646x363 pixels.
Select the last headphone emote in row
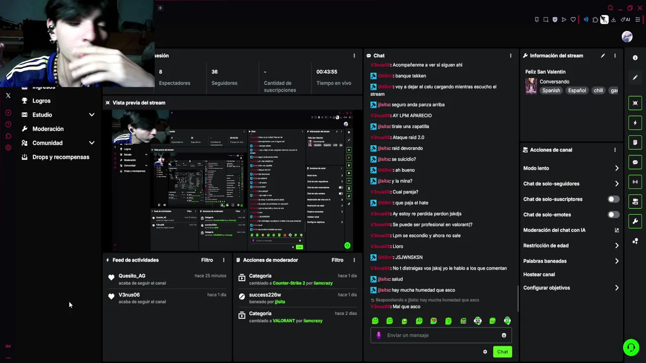click(x=507, y=321)
